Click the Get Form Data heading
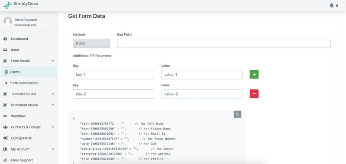This screenshot has height=164, width=346. click(x=87, y=16)
